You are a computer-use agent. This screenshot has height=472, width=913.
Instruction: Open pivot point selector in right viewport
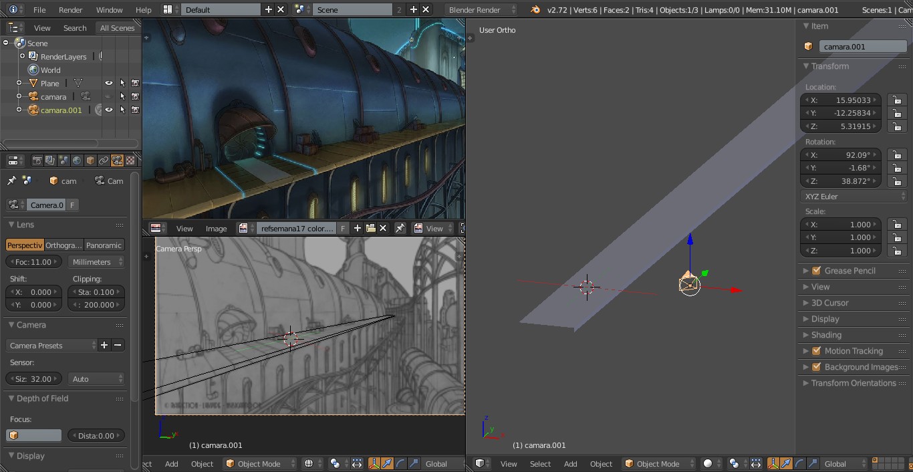click(x=738, y=463)
